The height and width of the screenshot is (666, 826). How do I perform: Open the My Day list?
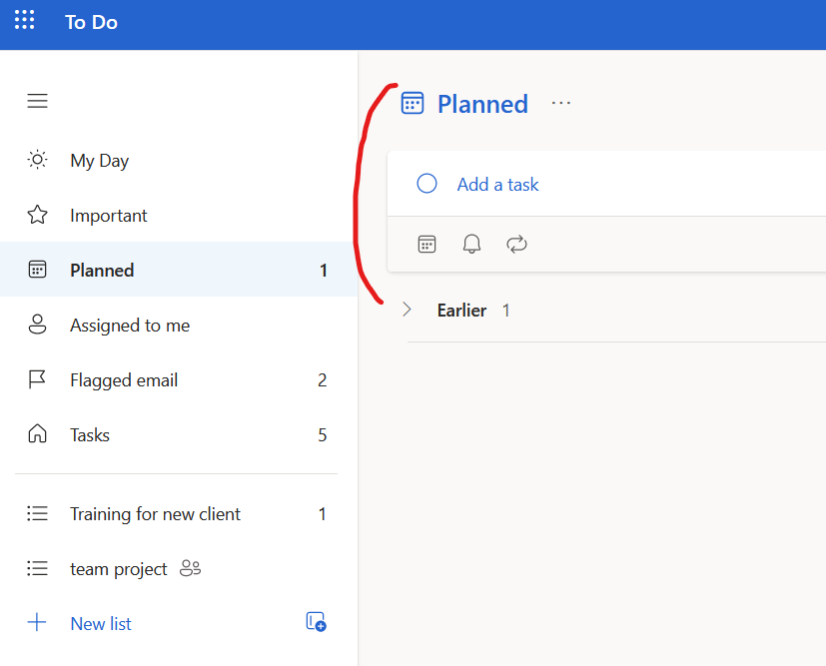pyautogui.click(x=179, y=160)
